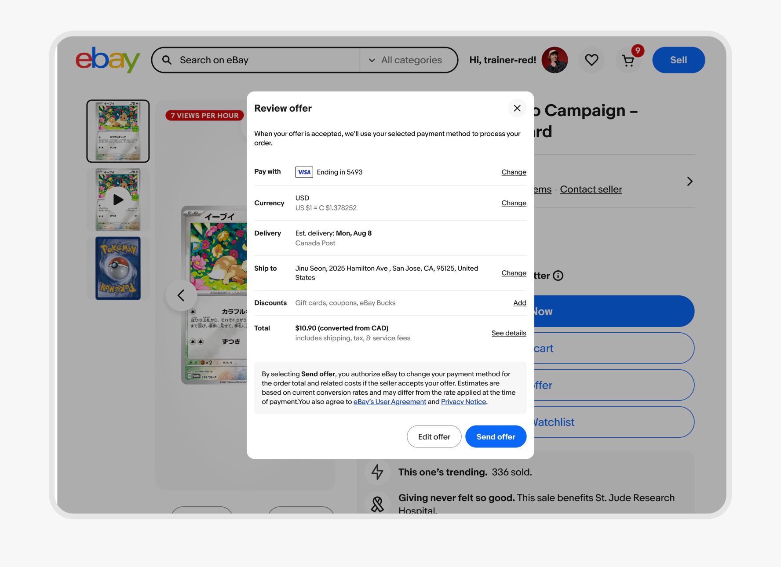Viewport: 781px width, 567px height.
Task: Add discounts or gift cards
Action: click(x=520, y=302)
